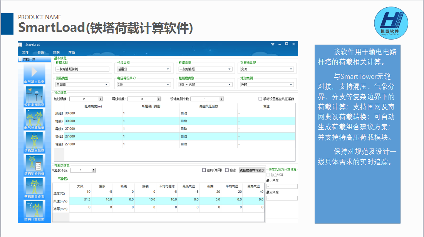Viewport: 424px width, 237px height.
Task: Click the 30.000 height cell for 地线1
Action: coord(93,113)
